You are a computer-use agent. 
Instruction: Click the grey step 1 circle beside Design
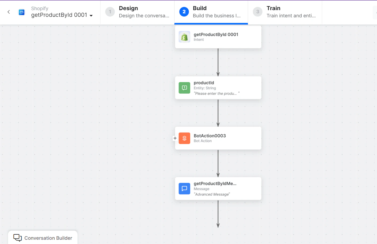point(110,11)
